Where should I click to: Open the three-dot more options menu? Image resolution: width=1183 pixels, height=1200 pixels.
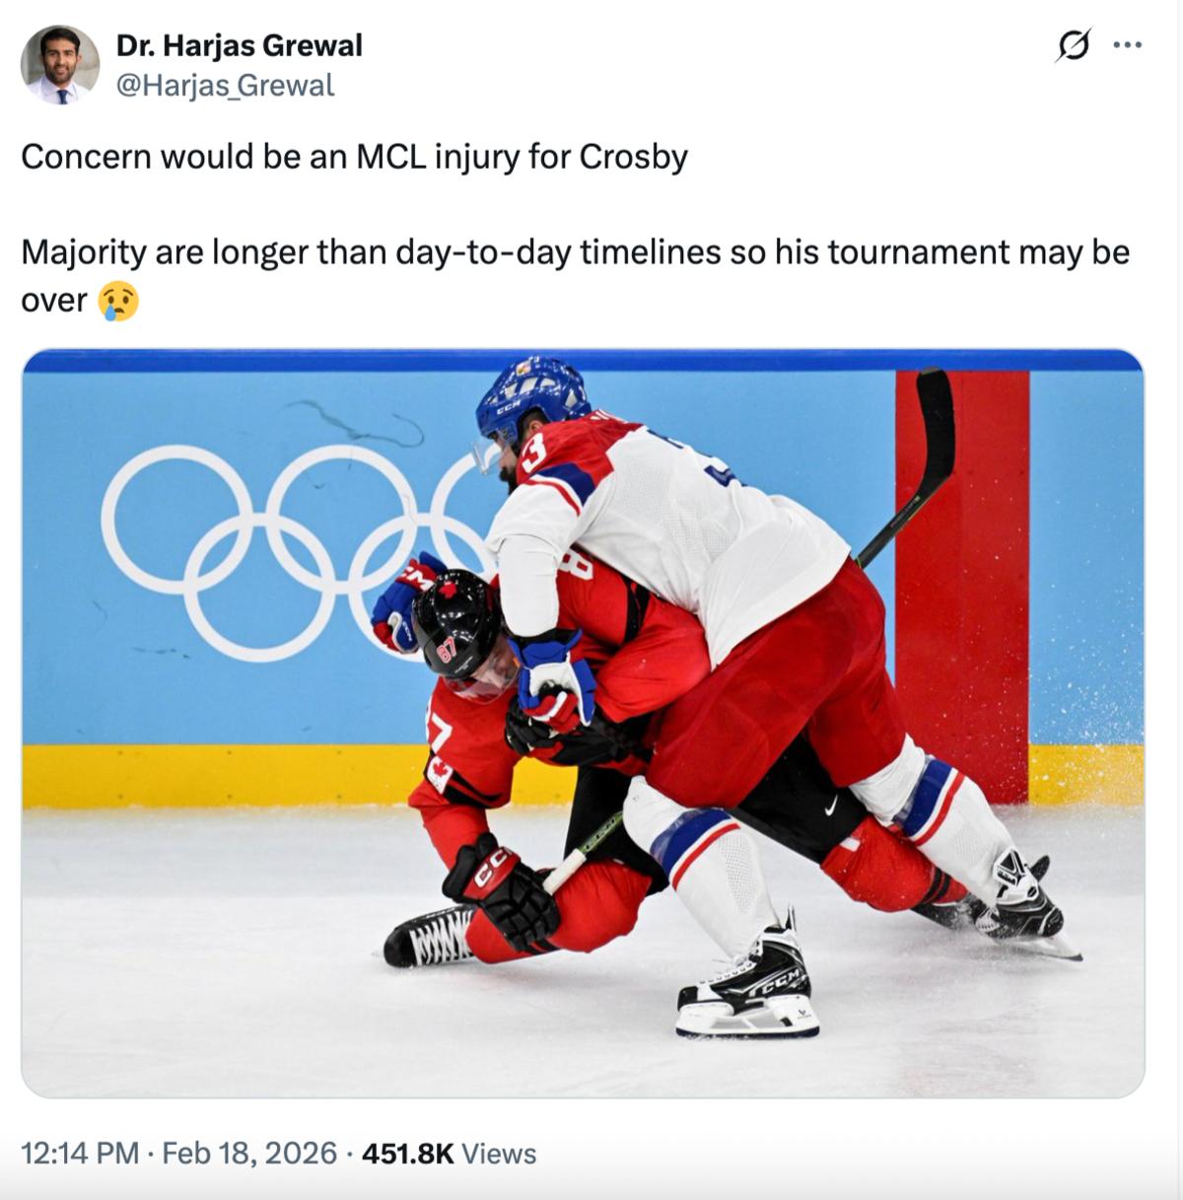[x=1127, y=45]
